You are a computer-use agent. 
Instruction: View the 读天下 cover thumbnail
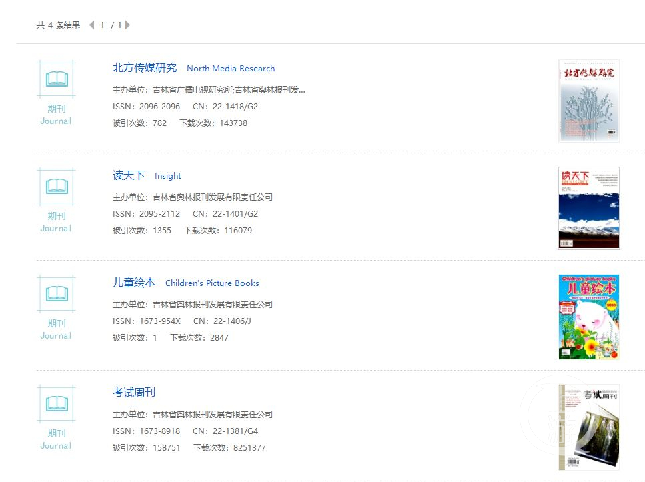click(588, 208)
